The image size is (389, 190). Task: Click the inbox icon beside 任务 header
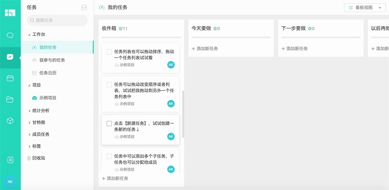84,8
